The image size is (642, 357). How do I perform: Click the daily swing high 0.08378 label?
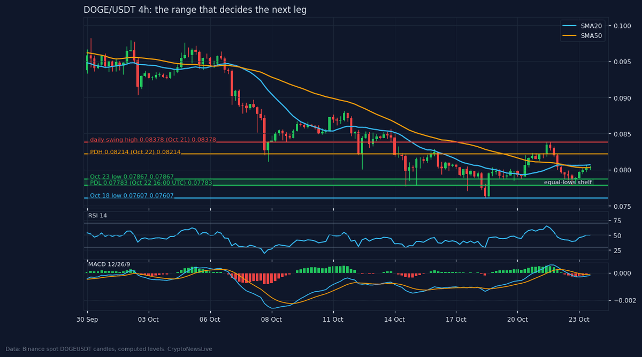tap(153, 140)
